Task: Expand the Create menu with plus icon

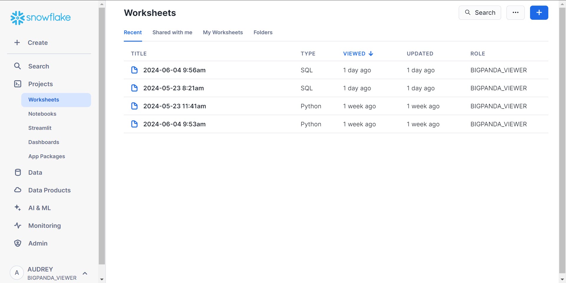Action: pyautogui.click(x=17, y=42)
